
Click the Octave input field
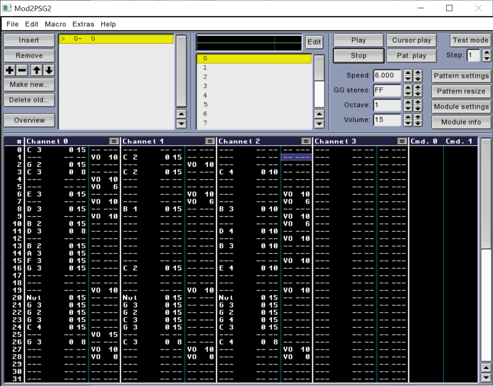pos(387,105)
